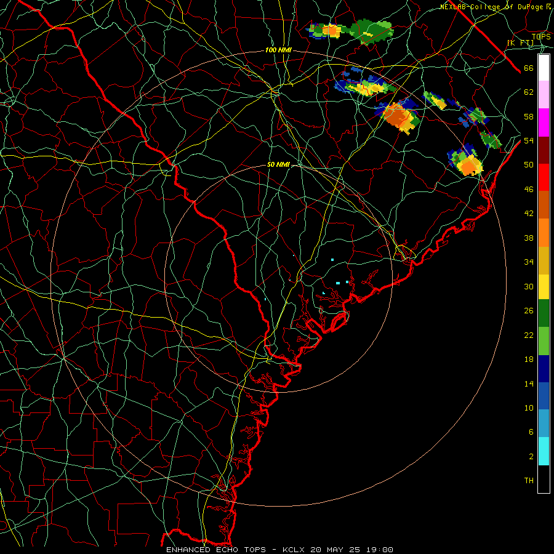This screenshot has width=554, height=554.
Task: Click the 38 value on the scale
Action: click(x=529, y=238)
